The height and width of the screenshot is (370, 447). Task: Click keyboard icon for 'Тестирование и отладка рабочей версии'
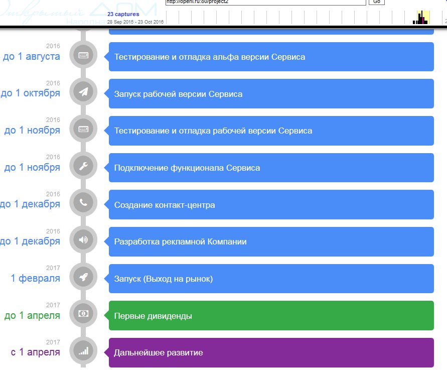click(x=83, y=129)
